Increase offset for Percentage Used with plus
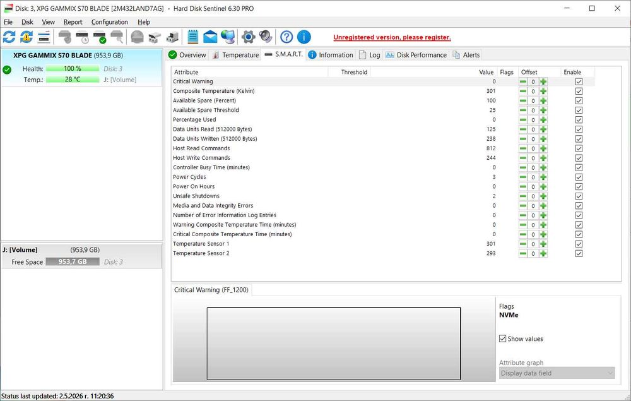631x401 pixels. (543, 120)
